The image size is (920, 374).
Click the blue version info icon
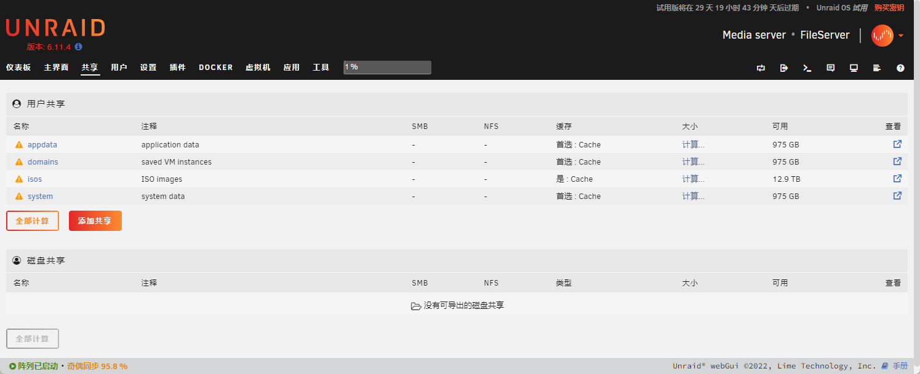coord(79,47)
